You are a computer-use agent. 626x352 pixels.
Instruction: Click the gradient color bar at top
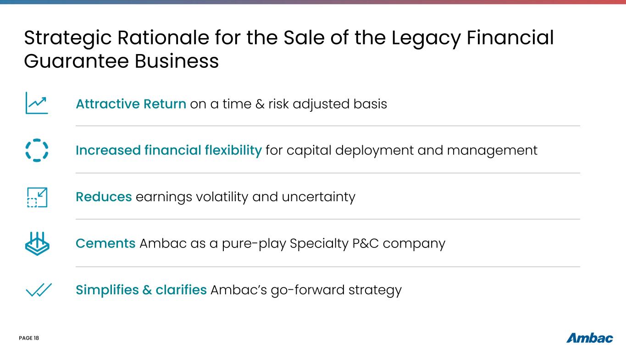313,2
